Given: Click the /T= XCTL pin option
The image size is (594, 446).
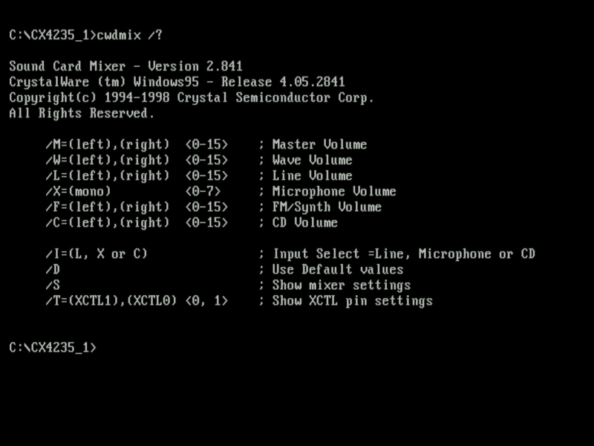Looking at the screenshot, I should point(111,300).
